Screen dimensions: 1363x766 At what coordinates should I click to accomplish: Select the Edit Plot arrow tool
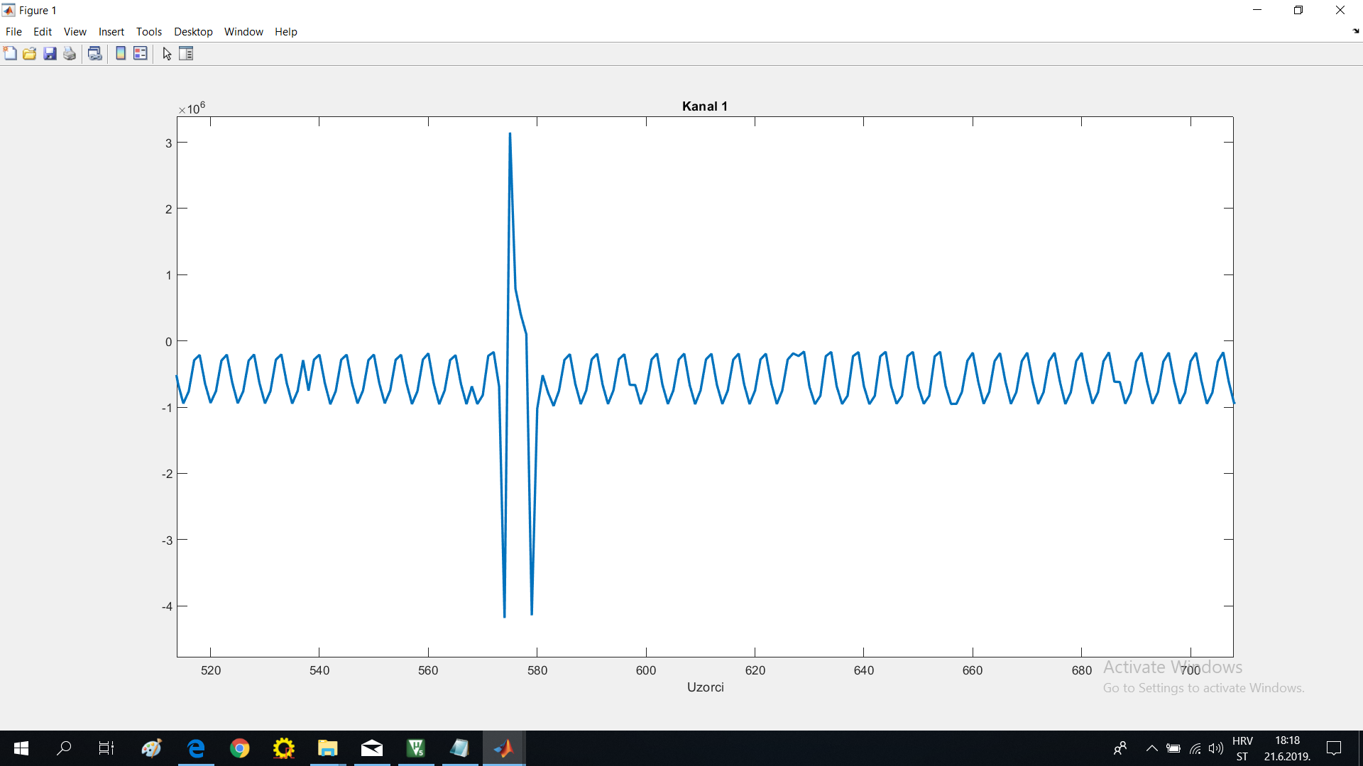167,53
